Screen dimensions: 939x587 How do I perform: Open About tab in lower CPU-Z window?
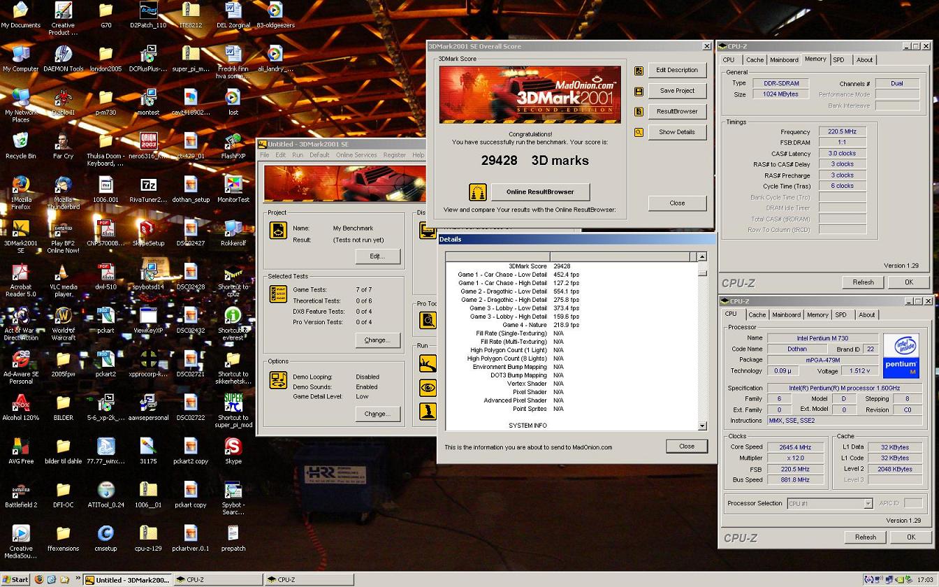click(866, 315)
